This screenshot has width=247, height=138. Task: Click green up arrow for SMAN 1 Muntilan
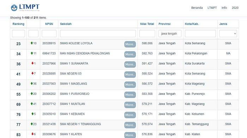[32, 104]
